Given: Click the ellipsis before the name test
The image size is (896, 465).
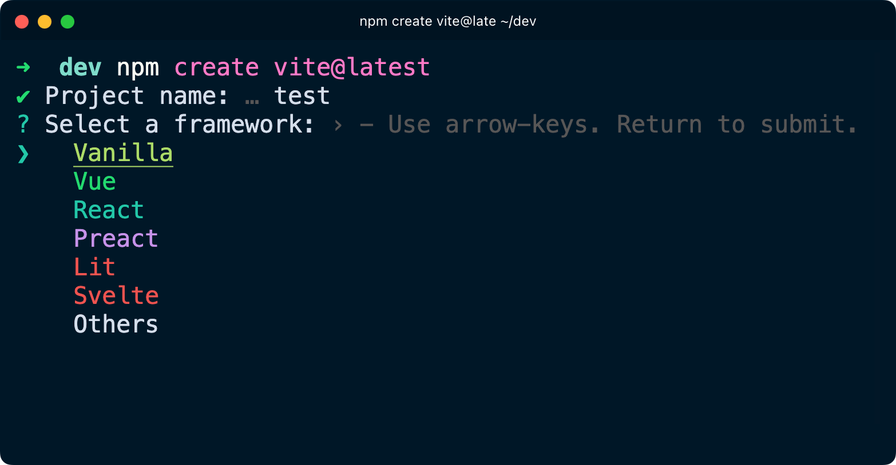Looking at the screenshot, I should (x=252, y=97).
